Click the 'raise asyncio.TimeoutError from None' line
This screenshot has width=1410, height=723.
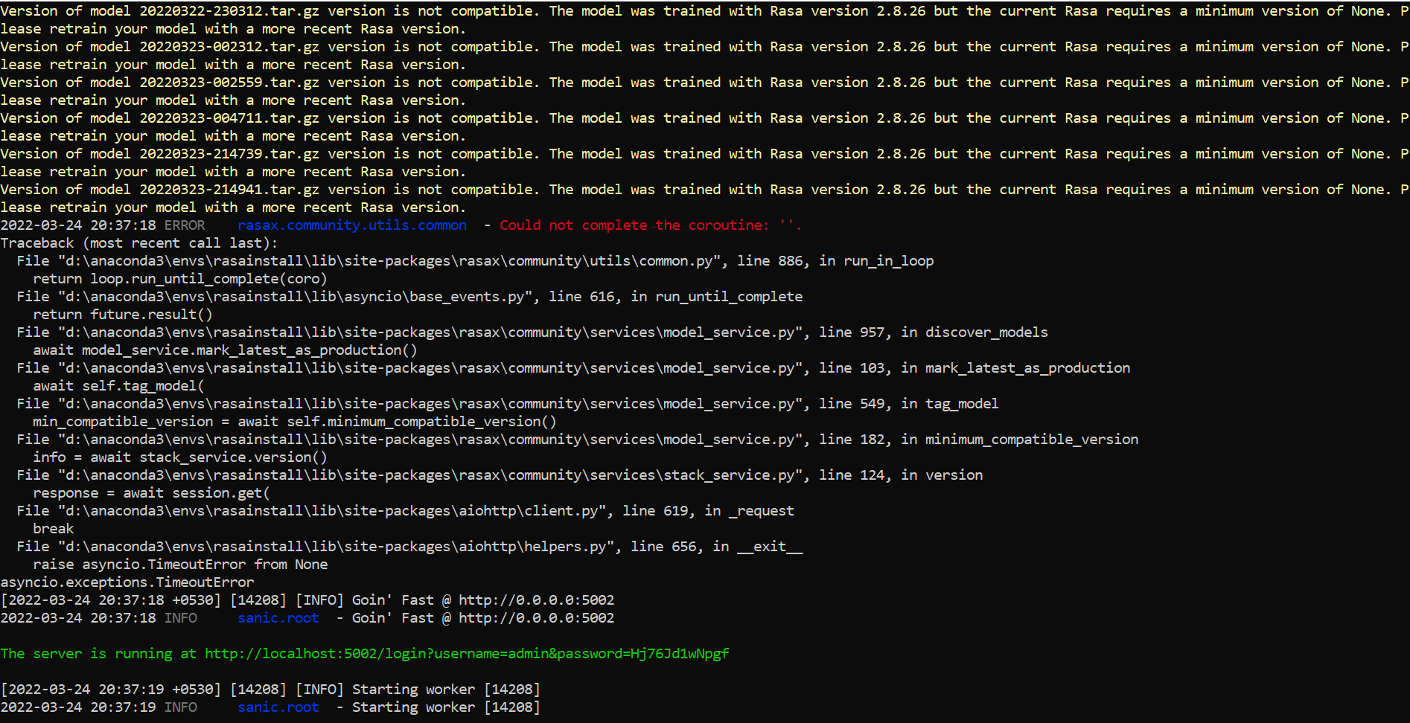180,565
